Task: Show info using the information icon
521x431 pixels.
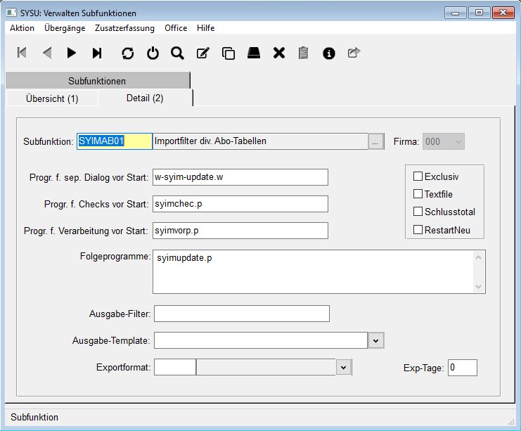Action: point(328,53)
